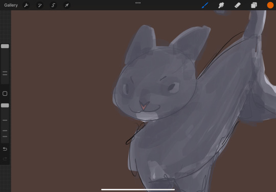This screenshot has height=192, width=276.
Task: Select the Eraser tool
Action: tap(238, 5)
